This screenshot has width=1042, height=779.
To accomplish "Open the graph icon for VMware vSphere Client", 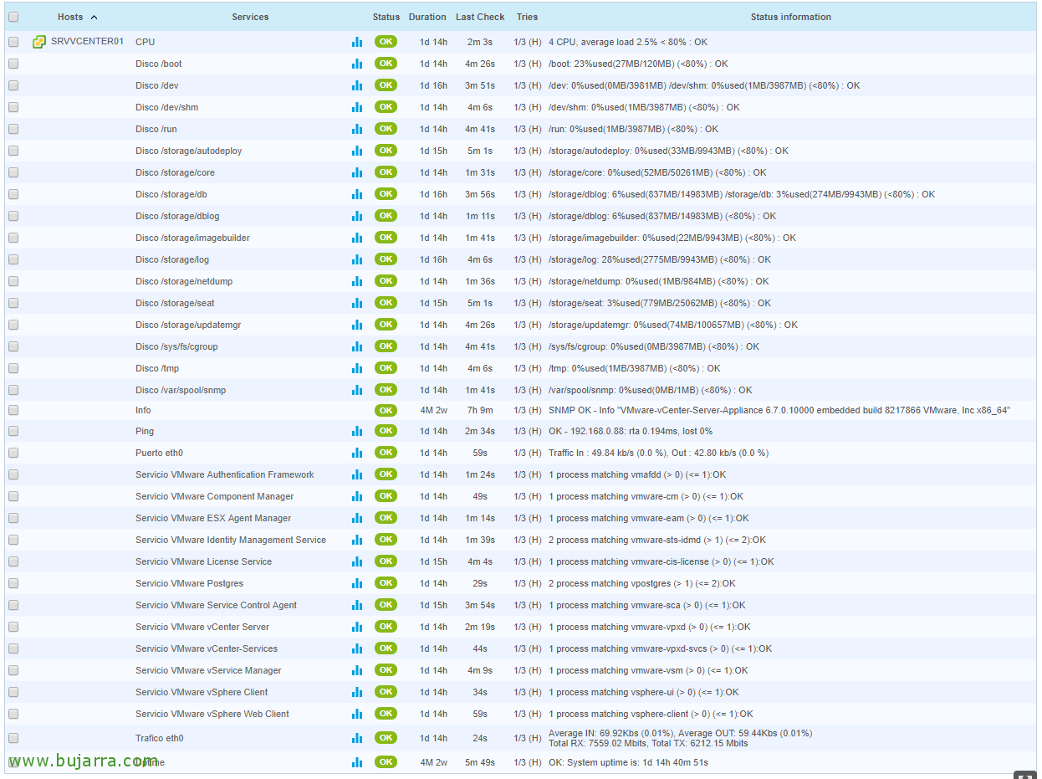I will click(357, 691).
